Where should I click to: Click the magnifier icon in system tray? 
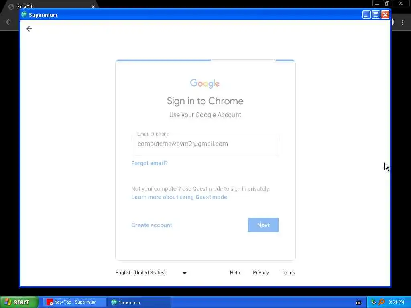(x=382, y=302)
